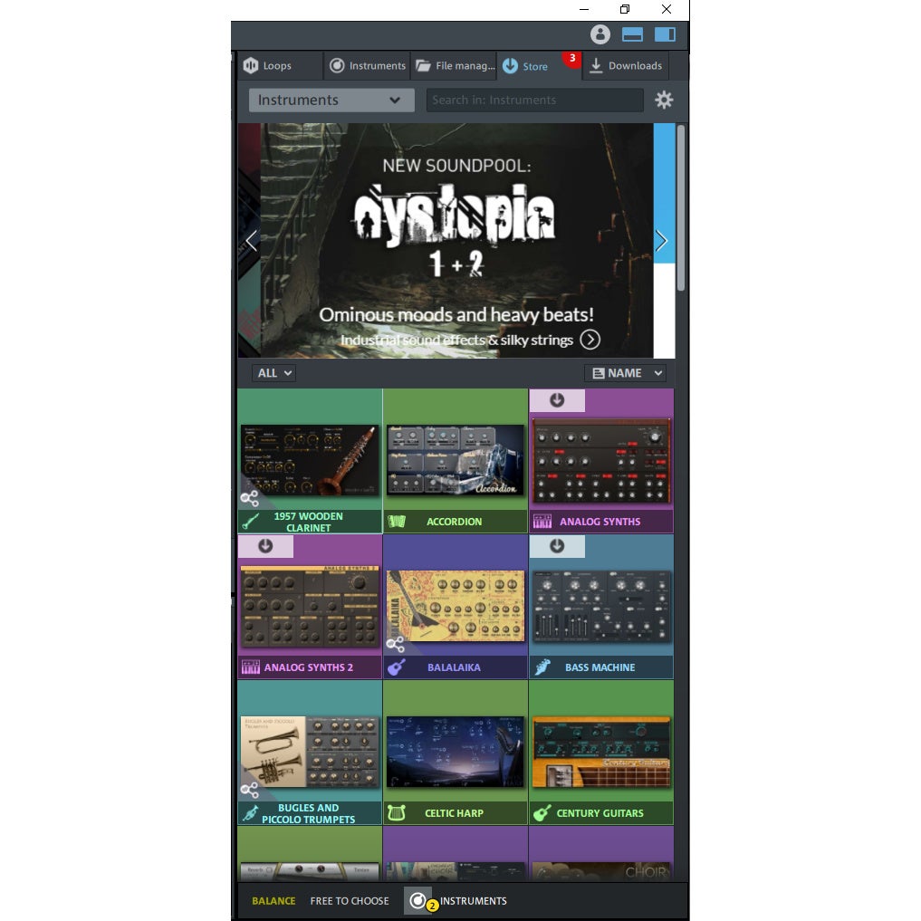Viewport: 921px width, 921px height.
Task: Click the guitar icon beside Balalaika label
Action: tap(397, 667)
